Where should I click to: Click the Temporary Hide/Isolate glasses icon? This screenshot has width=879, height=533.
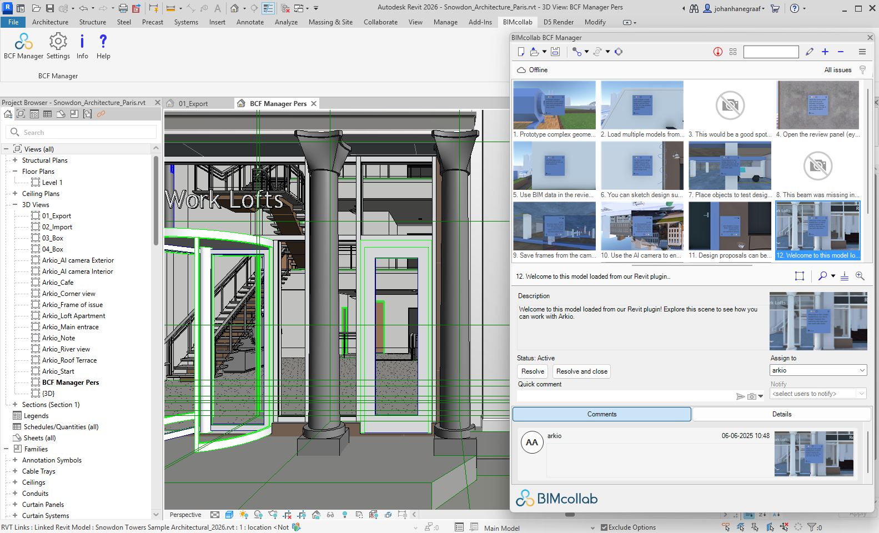click(x=330, y=515)
